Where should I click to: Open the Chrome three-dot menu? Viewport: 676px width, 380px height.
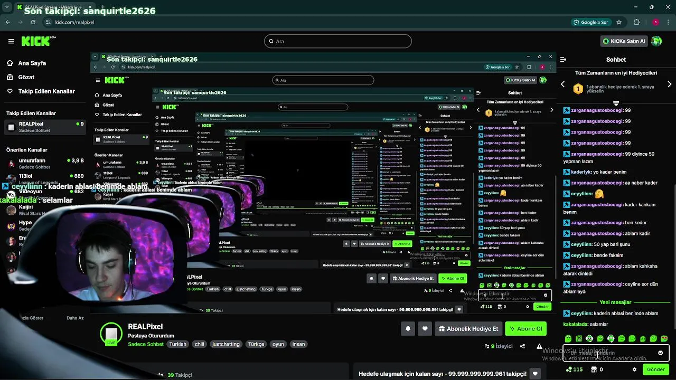click(669, 22)
